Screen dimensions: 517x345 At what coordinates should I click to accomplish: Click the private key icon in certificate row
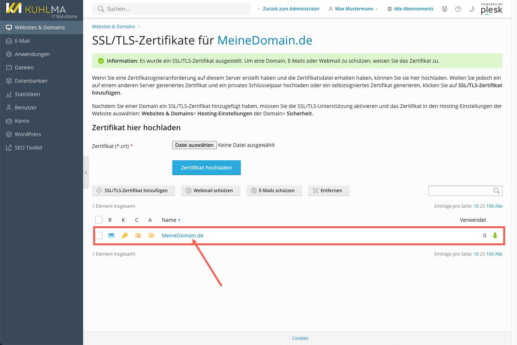125,236
